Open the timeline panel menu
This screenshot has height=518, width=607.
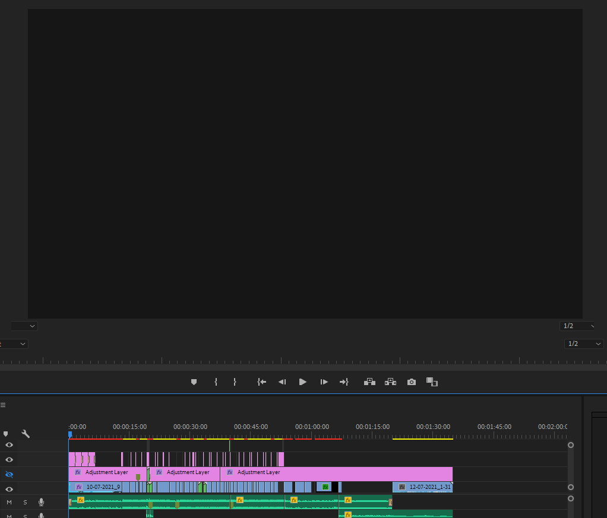point(4,404)
